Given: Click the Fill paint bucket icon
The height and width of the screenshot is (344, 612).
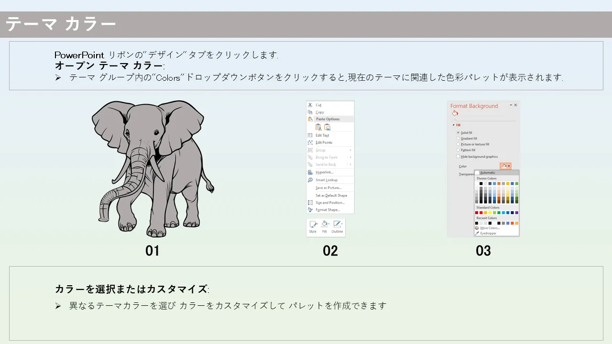Looking at the screenshot, I should coord(325,225).
